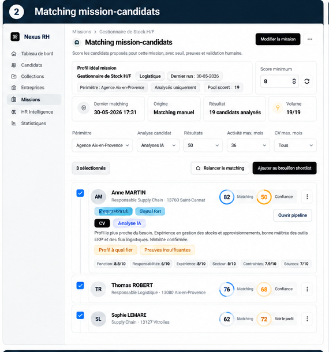329x352 pixels.
Task: Open the Statistiques section
Action: (x=34, y=123)
